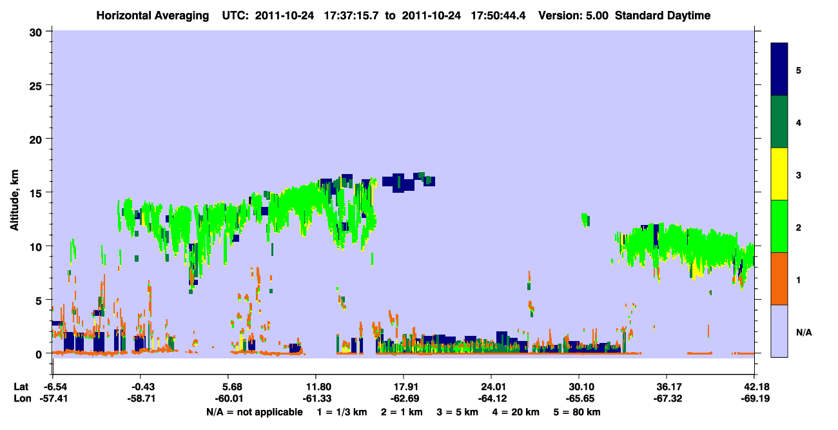Screen dimensions: 838x430
Task: Click the y-axis tick label '30'
Action: pyautogui.click(x=37, y=32)
